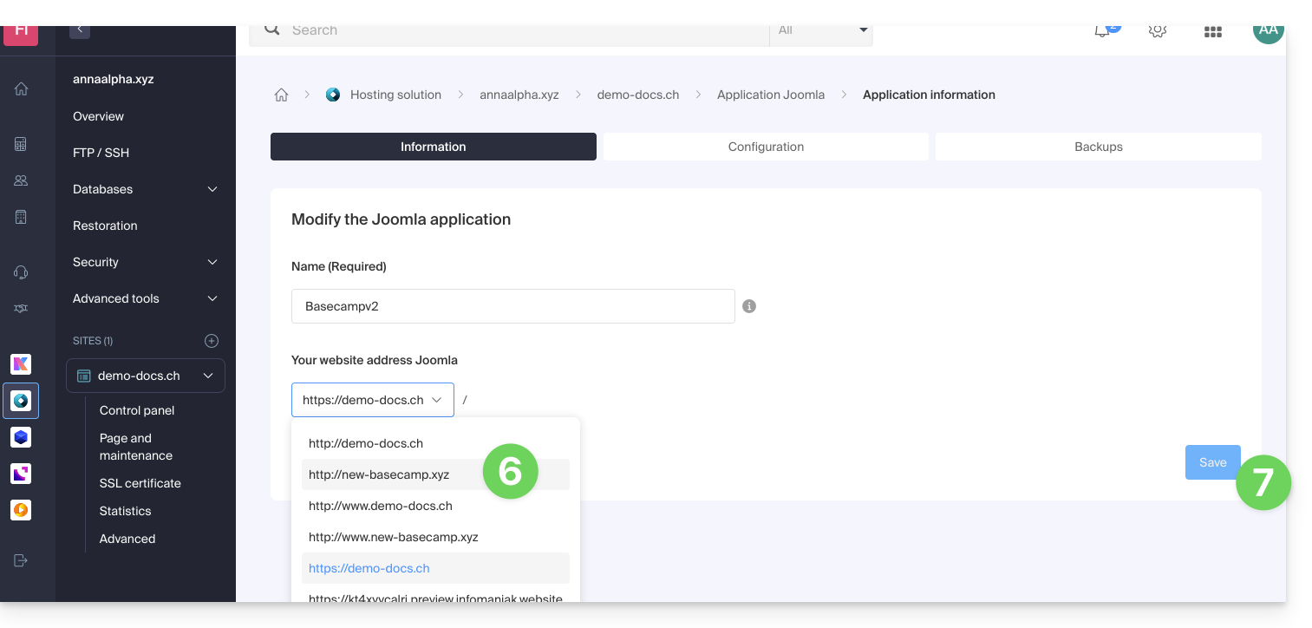Click the info icon beside Name field
The width and height of the screenshot is (1312, 628).
(x=749, y=306)
